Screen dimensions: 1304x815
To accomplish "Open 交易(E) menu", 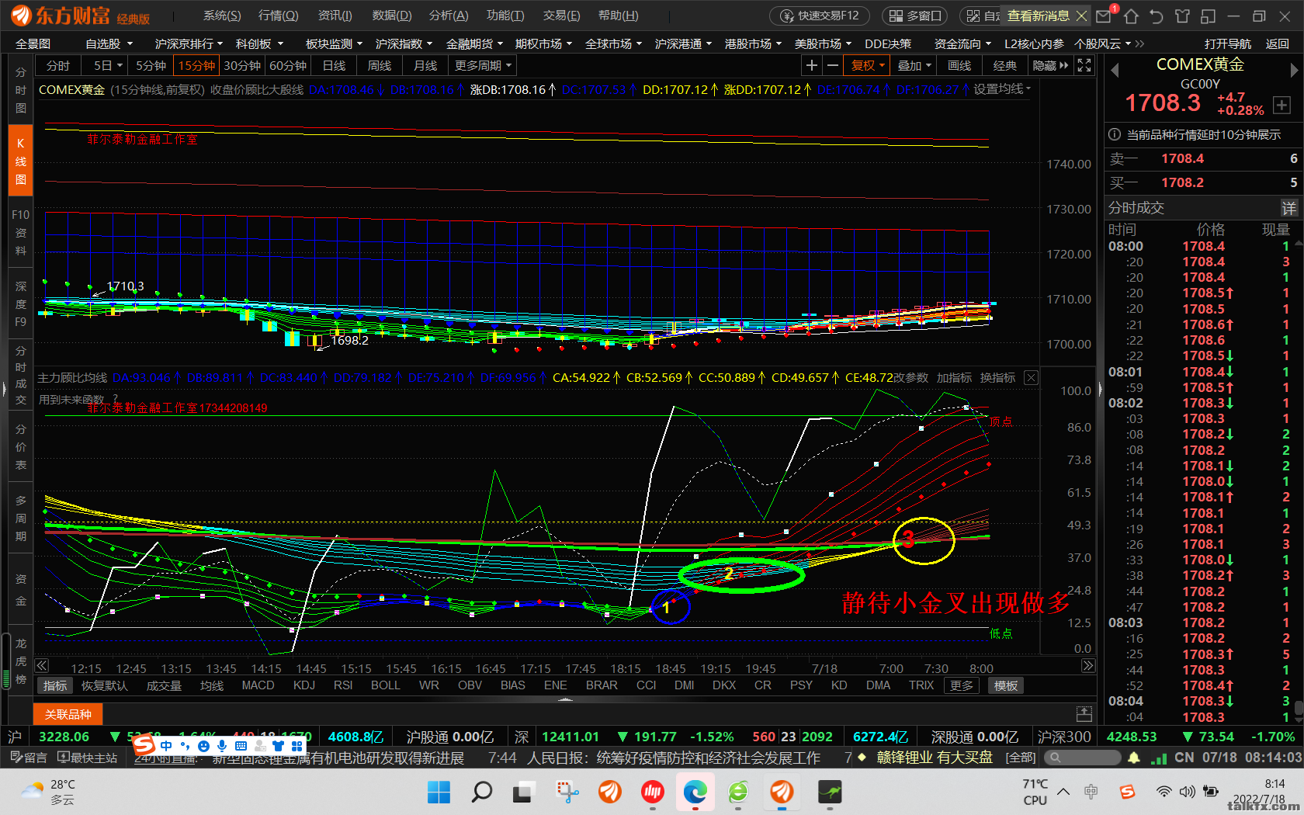I will [x=561, y=16].
